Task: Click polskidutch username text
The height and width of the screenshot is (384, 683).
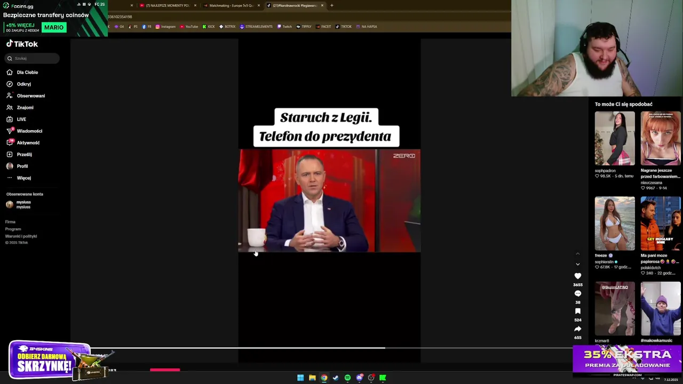Action: 650,268
